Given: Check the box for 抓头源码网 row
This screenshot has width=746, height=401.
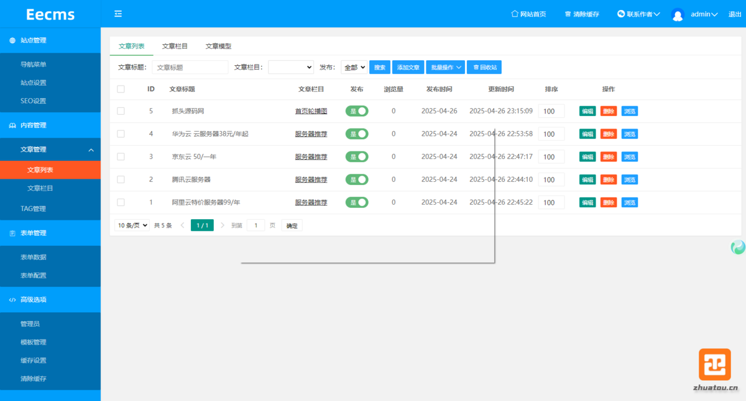Looking at the screenshot, I should pos(121,111).
